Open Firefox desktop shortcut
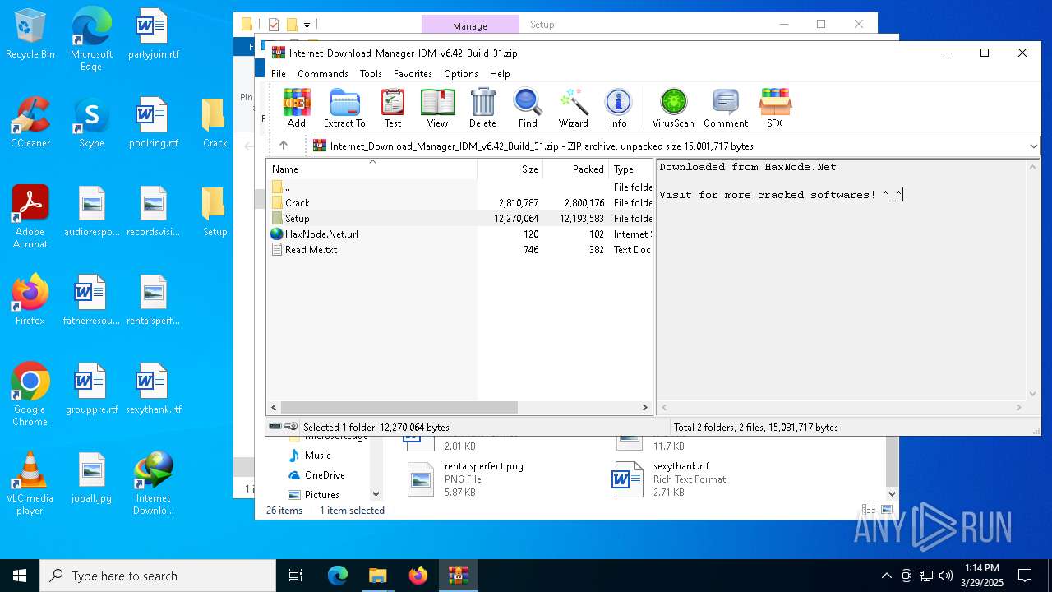The image size is (1052, 592). (x=30, y=300)
